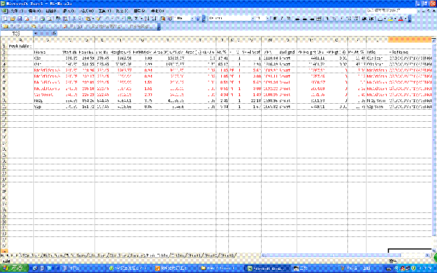Expand the Fill Color palette arrow
The image size is (437, 273).
click(x=395, y=19)
